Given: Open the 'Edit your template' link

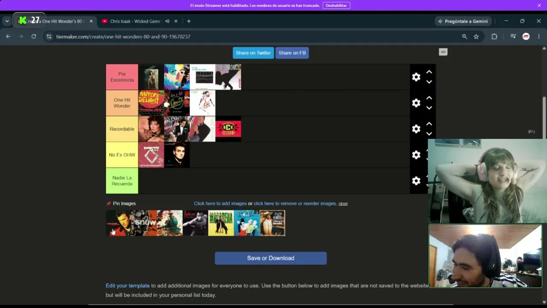Looking at the screenshot, I should pyautogui.click(x=128, y=286).
